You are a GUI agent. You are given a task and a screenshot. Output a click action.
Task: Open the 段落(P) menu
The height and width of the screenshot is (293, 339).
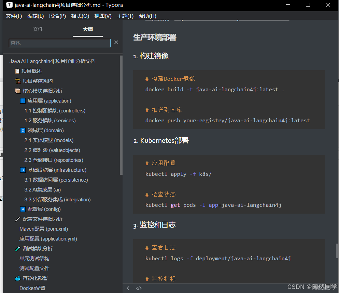click(57, 16)
